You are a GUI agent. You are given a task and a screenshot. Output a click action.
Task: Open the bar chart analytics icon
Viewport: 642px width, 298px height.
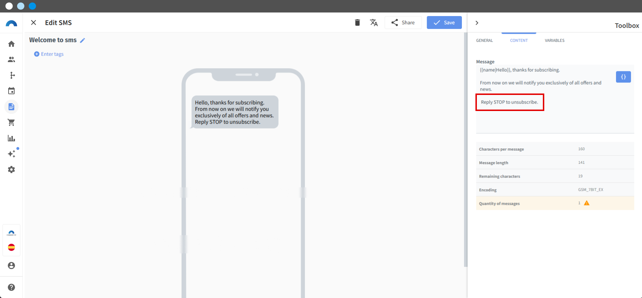11,138
